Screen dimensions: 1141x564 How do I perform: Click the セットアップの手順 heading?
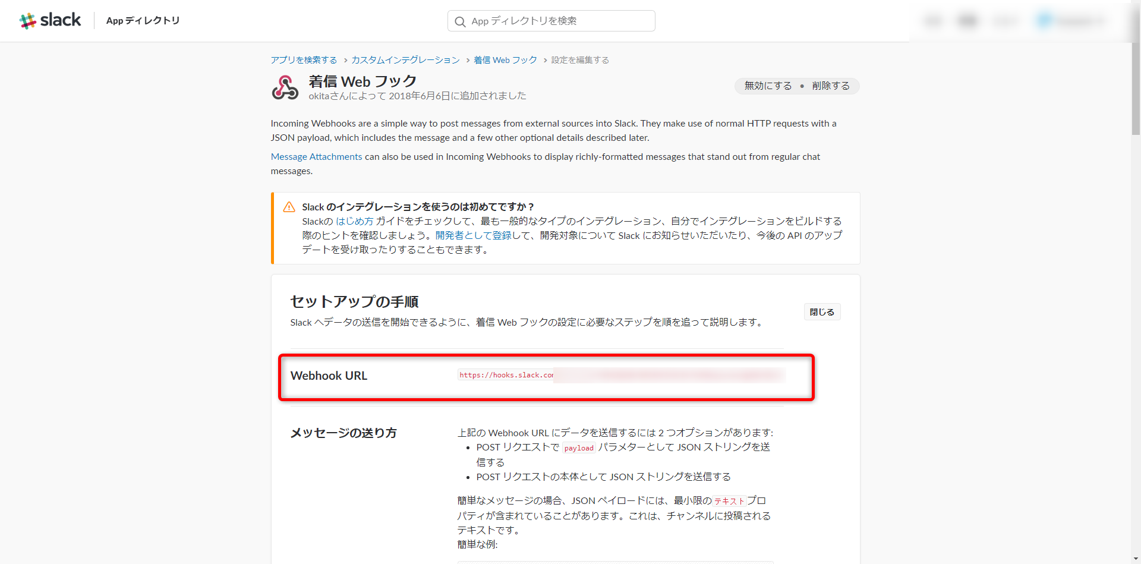point(354,301)
